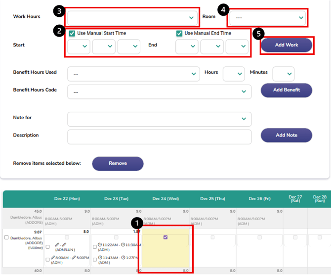Expand the Room dropdown
This screenshot has height=275, width=331.
point(267,18)
